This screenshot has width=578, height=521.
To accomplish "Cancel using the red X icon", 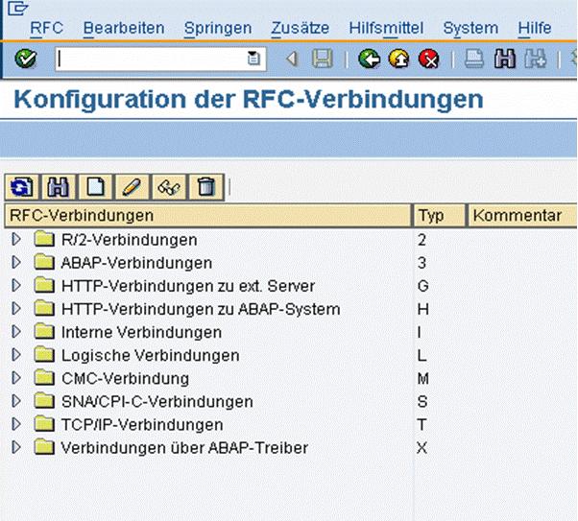I will (429, 59).
